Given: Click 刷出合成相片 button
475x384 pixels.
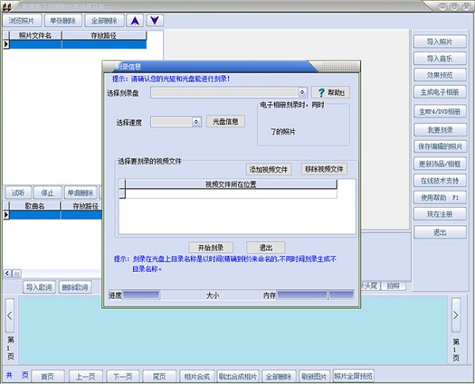Looking at the screenshot, I should [238, 376].
